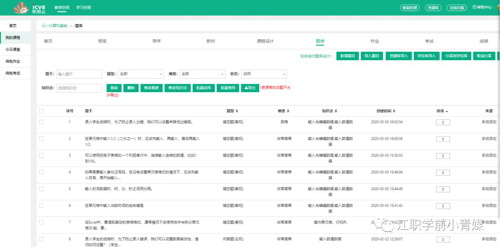
Task: Open the 如何进行题库设计 help link
Action: coord(316,56)
